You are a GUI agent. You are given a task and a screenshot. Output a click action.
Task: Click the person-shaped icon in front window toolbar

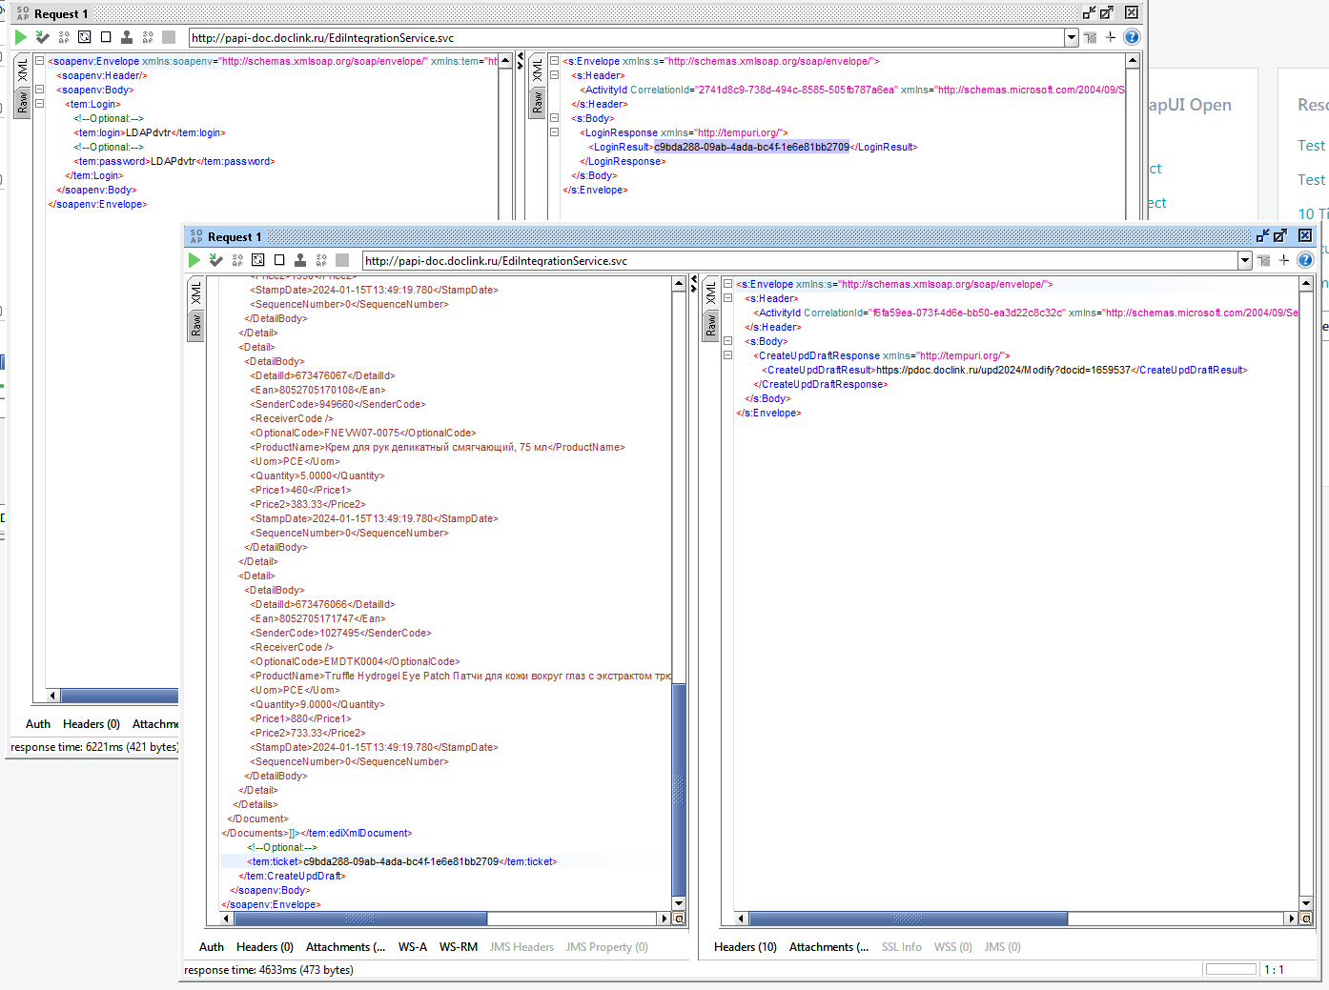[x=300, y=260]
